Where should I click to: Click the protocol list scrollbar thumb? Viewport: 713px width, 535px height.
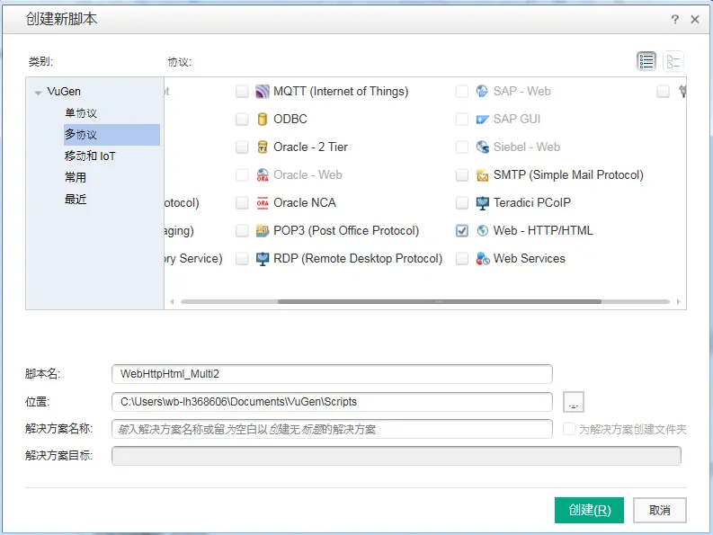(x=440, y=301)
